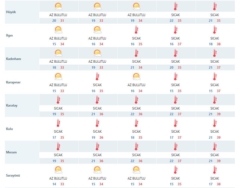The height and width of the screenshot is (188, 240).
Task: Click the partly cloudy icon in Hüyük's first day
Action: (x=59, y=6)
